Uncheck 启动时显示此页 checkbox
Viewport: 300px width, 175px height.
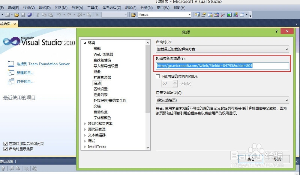coord(5,149)
